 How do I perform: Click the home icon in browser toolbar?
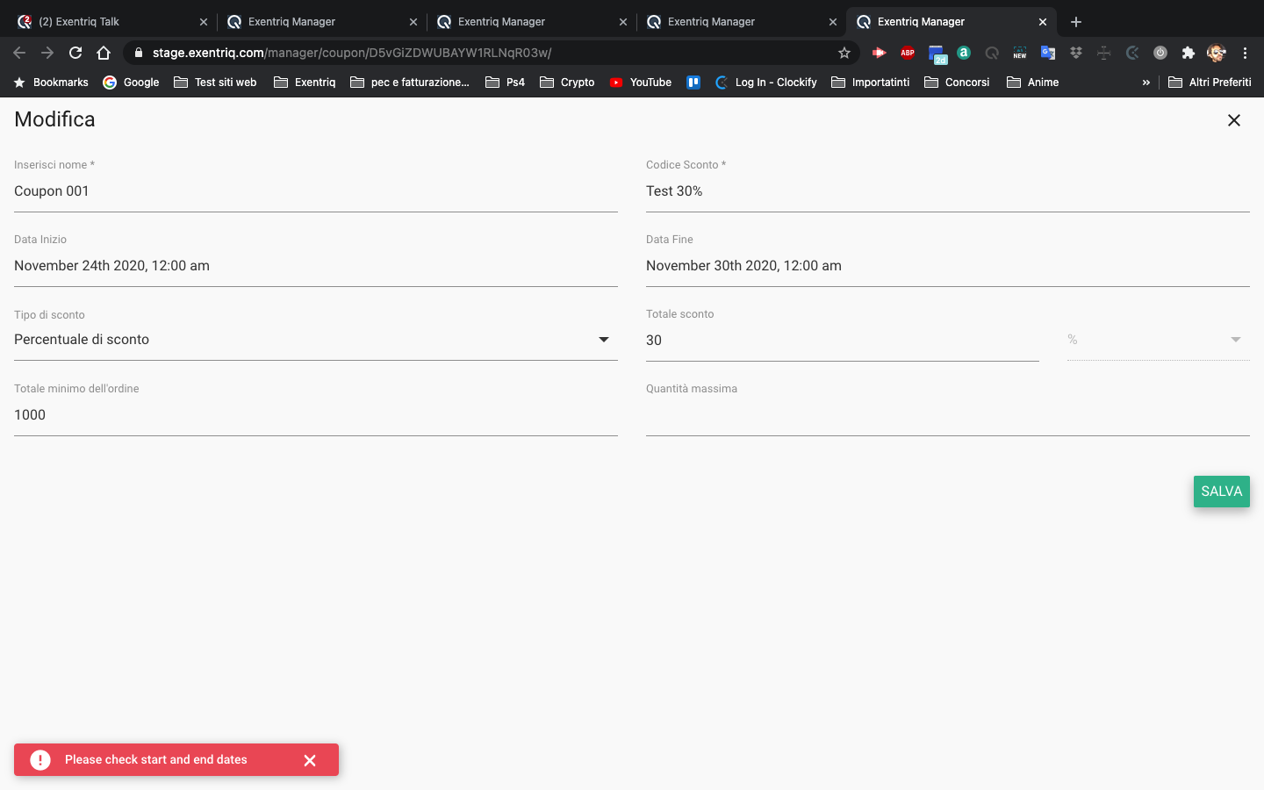(x=104, y=53)
